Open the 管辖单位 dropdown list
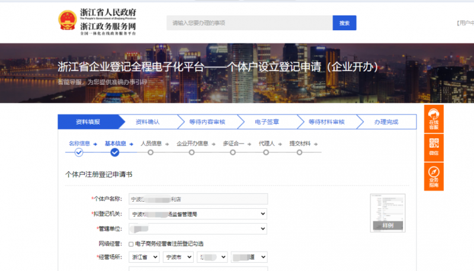 [197, 228]
